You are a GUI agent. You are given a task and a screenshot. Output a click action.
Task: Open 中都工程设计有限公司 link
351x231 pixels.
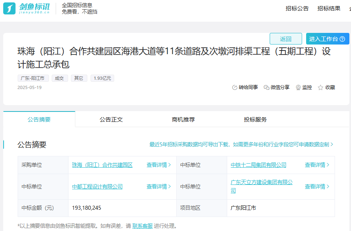pos(97,186)
